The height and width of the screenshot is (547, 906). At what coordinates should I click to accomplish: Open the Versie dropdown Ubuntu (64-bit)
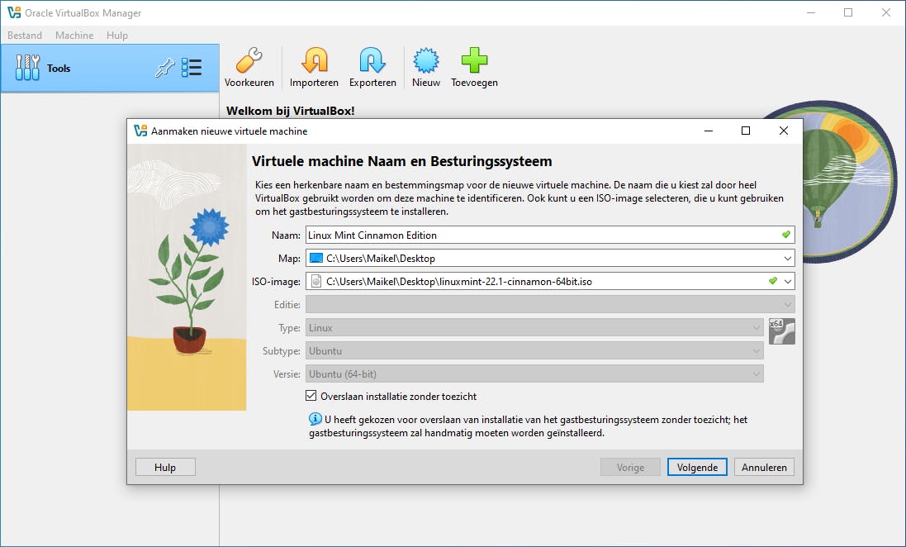point(534,374)
